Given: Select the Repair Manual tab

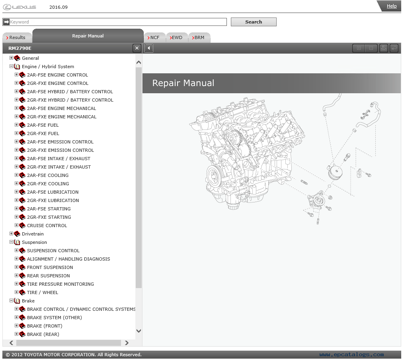Looking at the screenshot, I should [x=88, y=36].
